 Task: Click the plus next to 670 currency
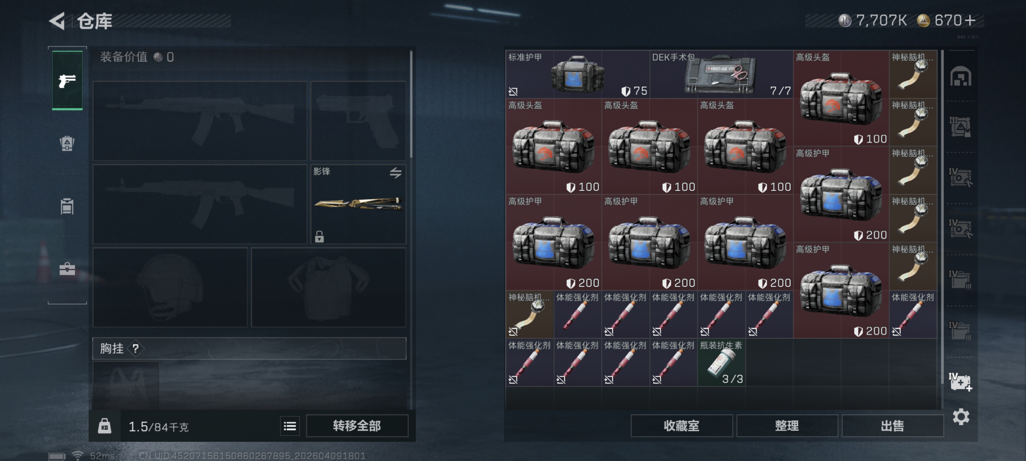click(x=970, y=20)
